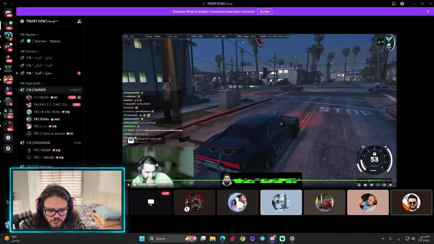Collapse the TR | Auction category
Image resolution: width=434 pixels, height=244 pixels.
coord(30,52)
